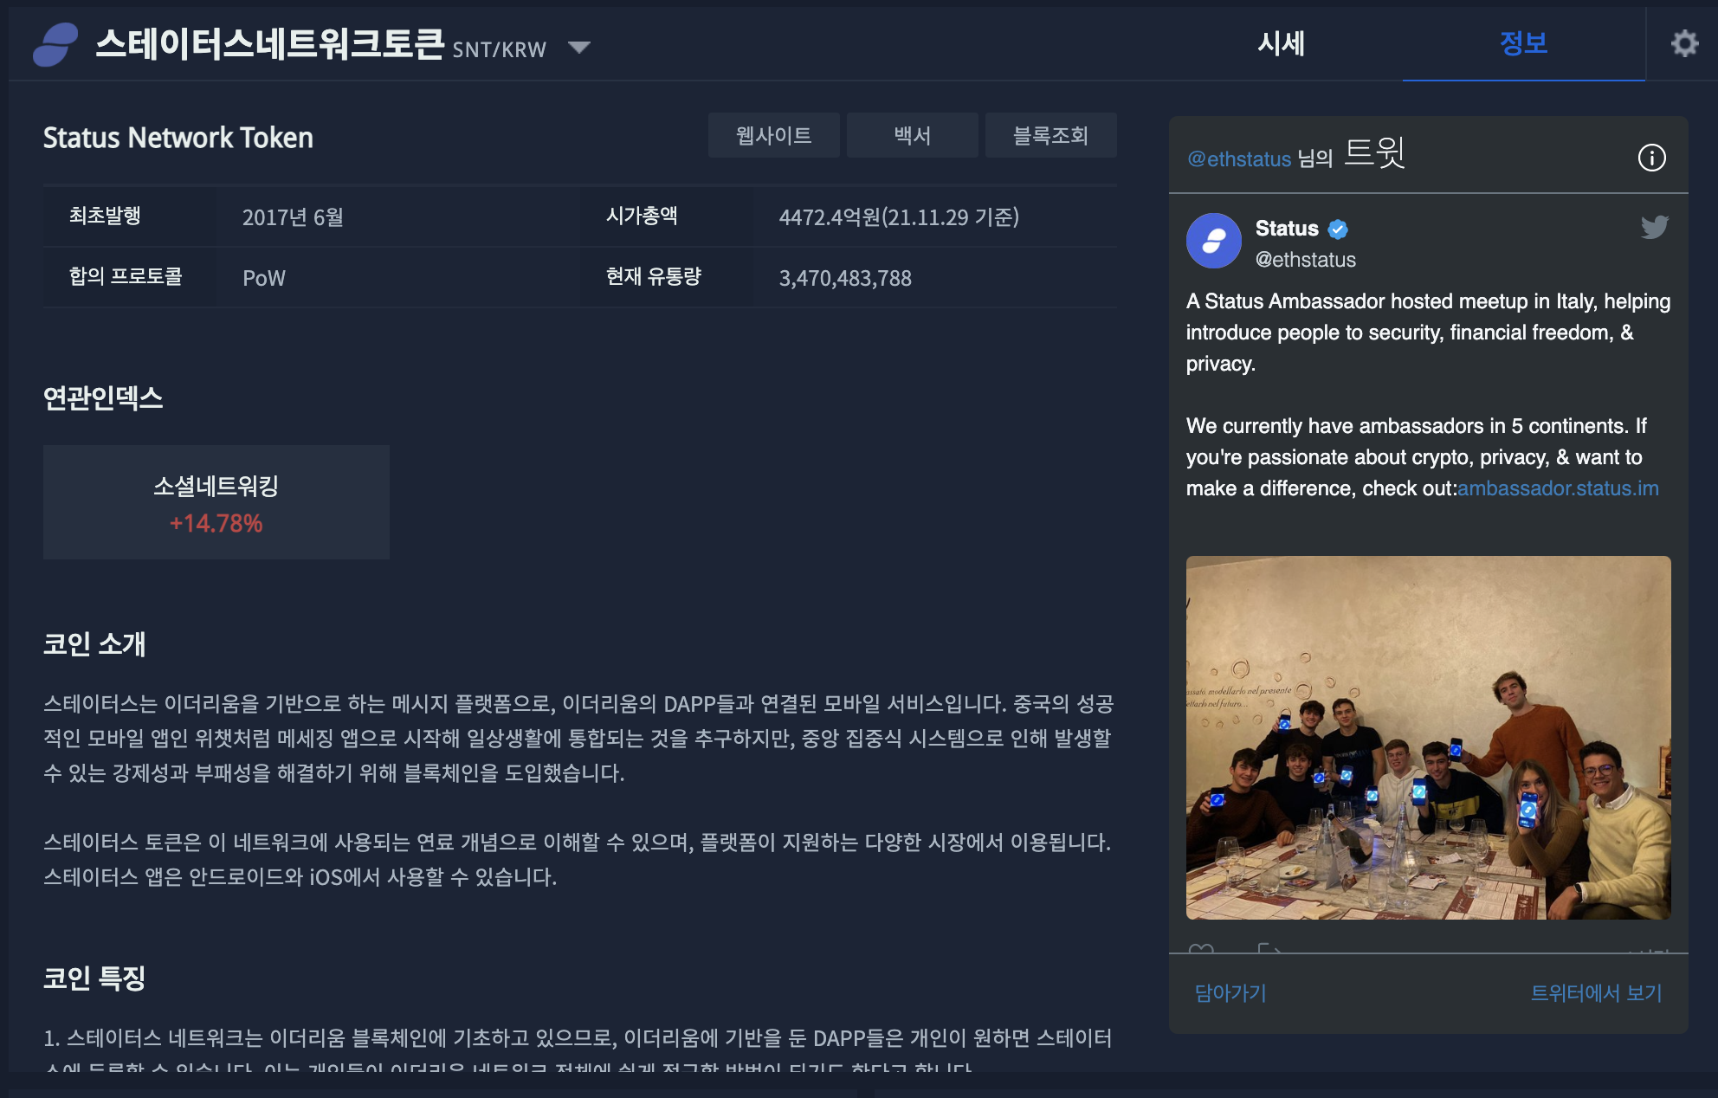Image resolution: width=1718 pixels, height=1098 pixels.
Task: Open the 백서 whitepaper button
Action: 912,135
